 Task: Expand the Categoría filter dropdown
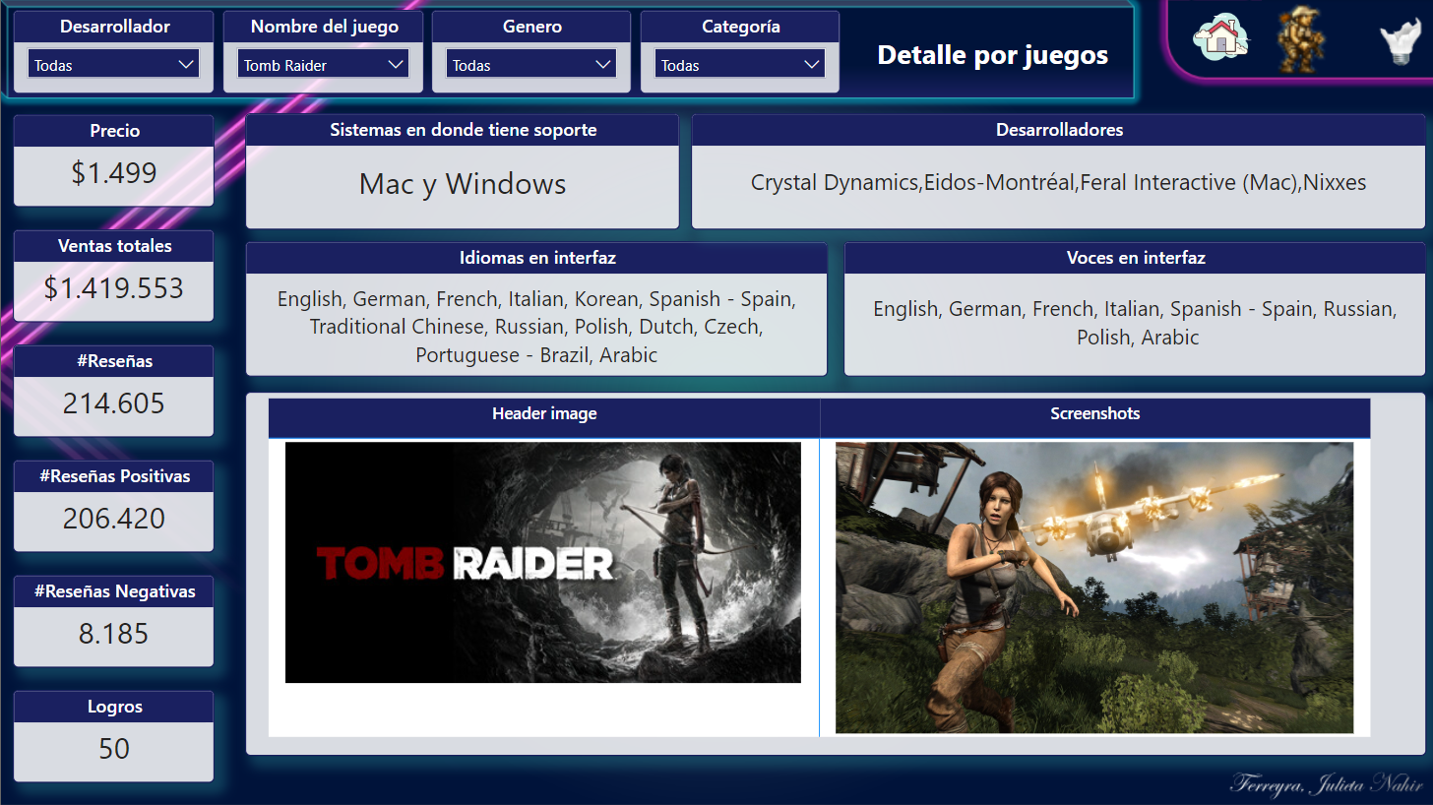(x=740, y=65)
